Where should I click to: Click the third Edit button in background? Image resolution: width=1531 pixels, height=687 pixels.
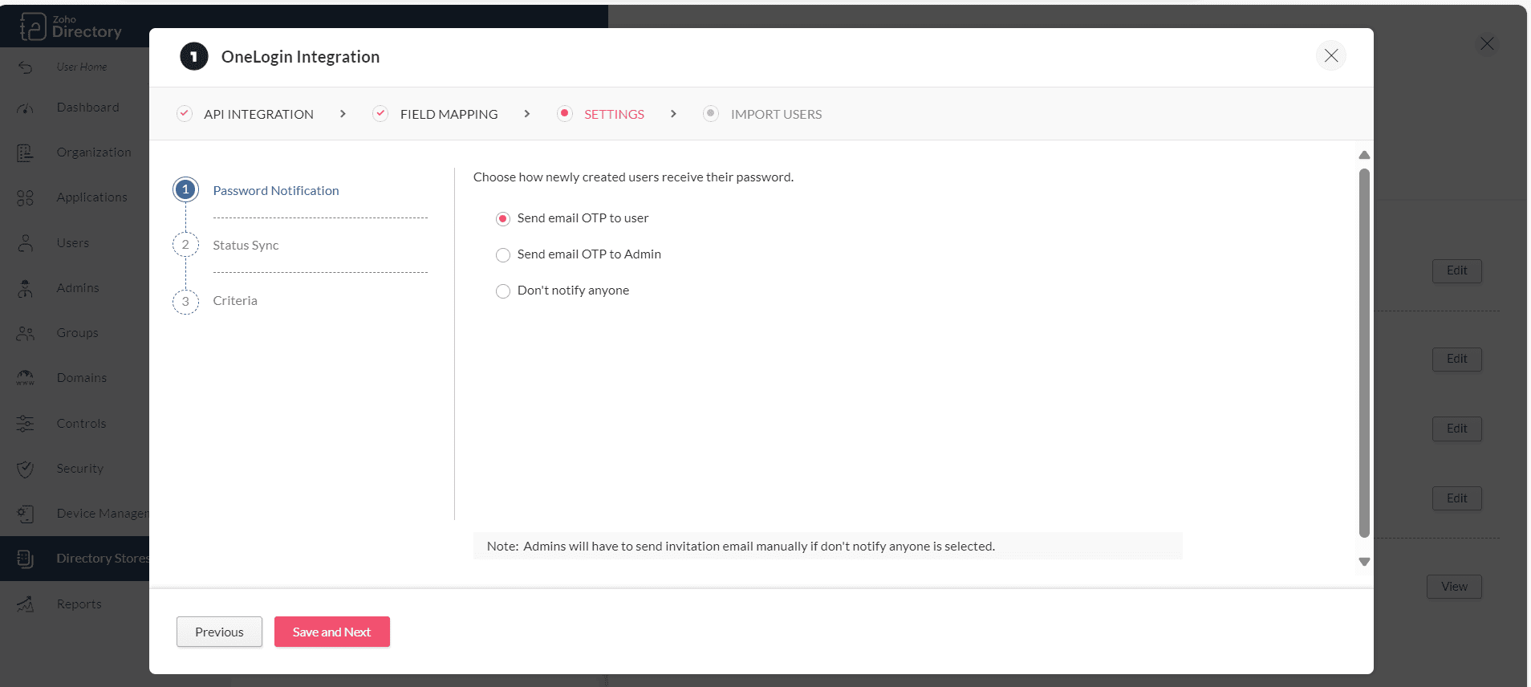(x=1457, y=429)
